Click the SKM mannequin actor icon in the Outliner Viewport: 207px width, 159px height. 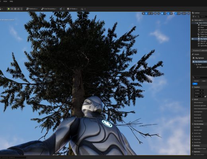(x=199, y=37)
